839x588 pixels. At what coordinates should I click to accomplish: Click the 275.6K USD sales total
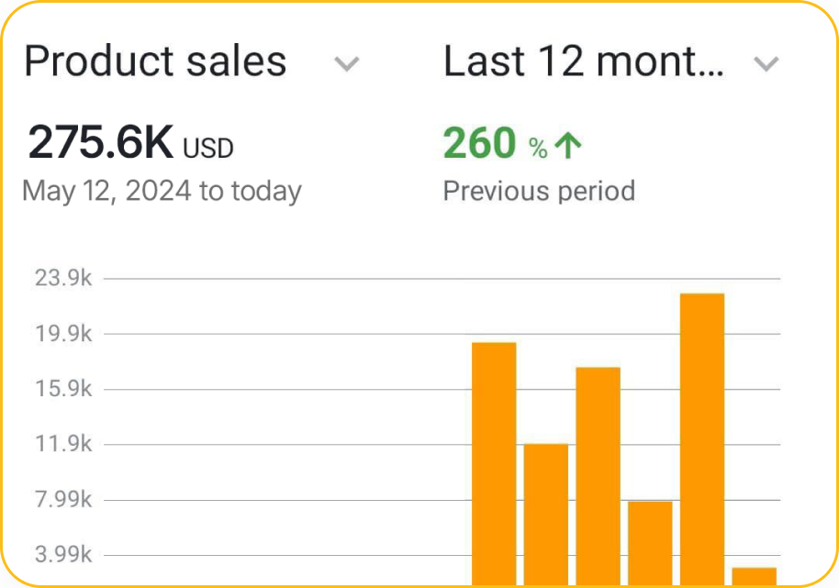tap(130, 142)
